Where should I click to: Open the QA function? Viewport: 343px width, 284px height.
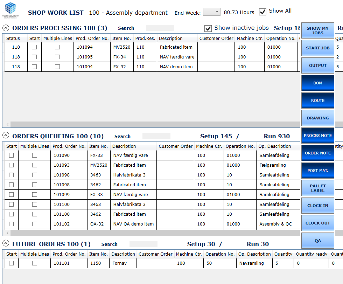coord(317,240)
